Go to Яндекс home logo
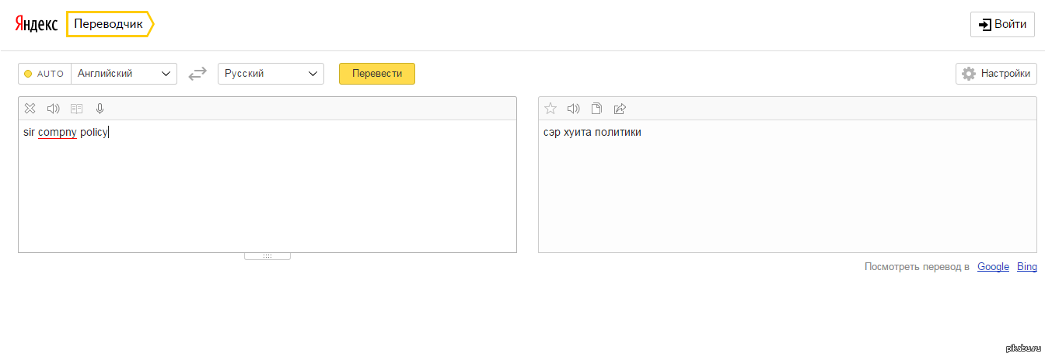The height and width of the screenshot is (357, 1045). pyautogui.click(x=37, y=24)
